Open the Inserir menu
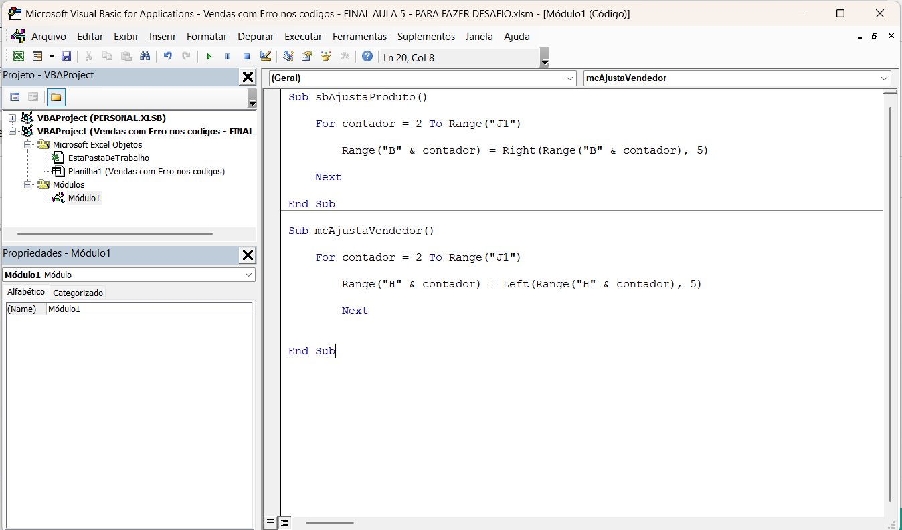Viewport: 902px width, 530px height. click(163, 37)
